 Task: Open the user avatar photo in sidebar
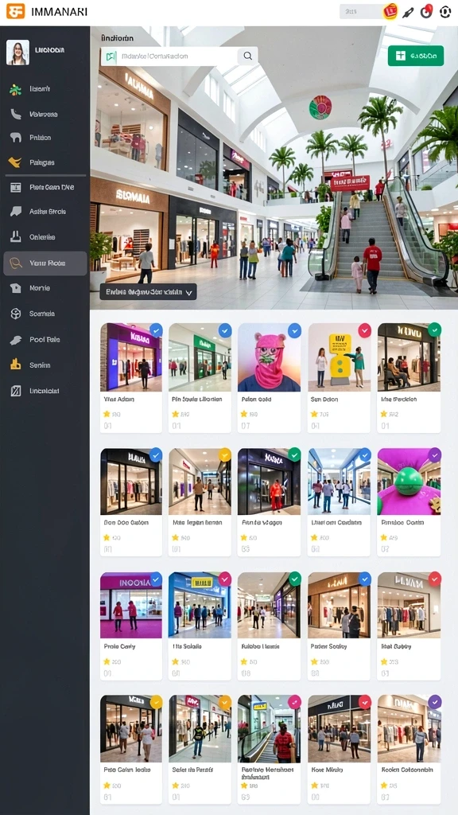17,52
